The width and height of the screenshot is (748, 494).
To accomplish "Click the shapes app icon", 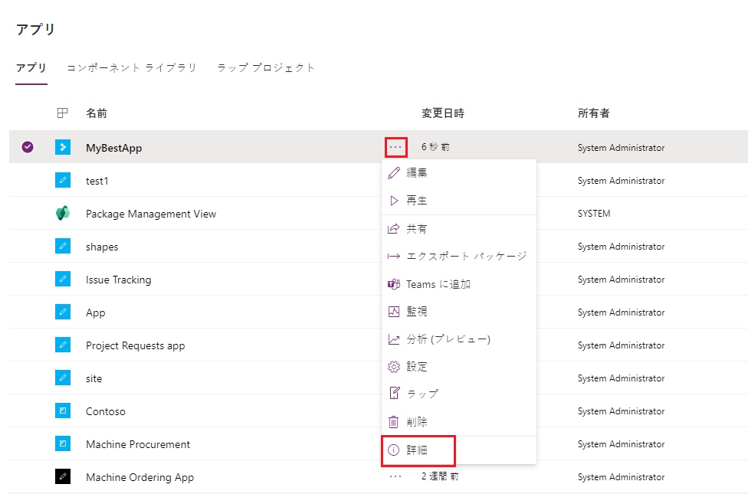I will pyautogui.click(x=63, y=246).
